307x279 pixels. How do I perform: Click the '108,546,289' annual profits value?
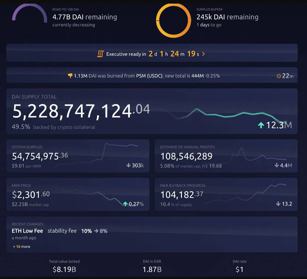click(x=186, y=156)
